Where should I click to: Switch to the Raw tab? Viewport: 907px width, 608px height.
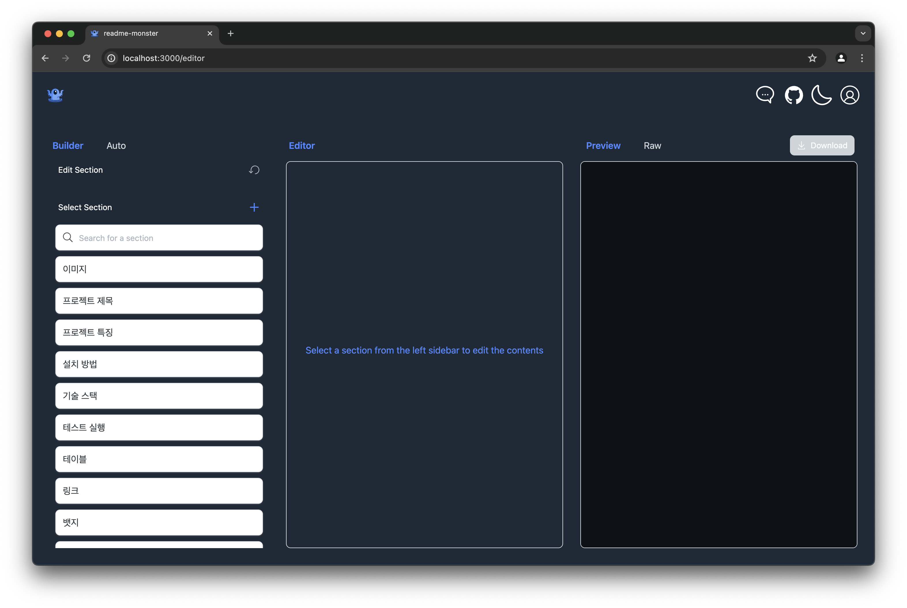tap(652, 146)
